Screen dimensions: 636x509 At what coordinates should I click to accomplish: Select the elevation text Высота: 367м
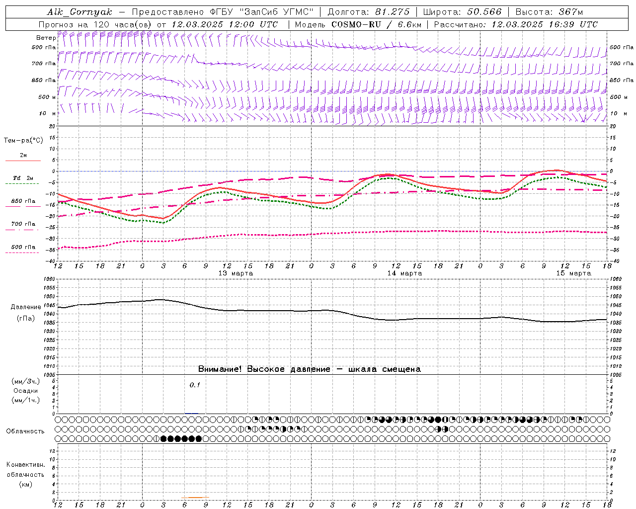coord(549,12)
